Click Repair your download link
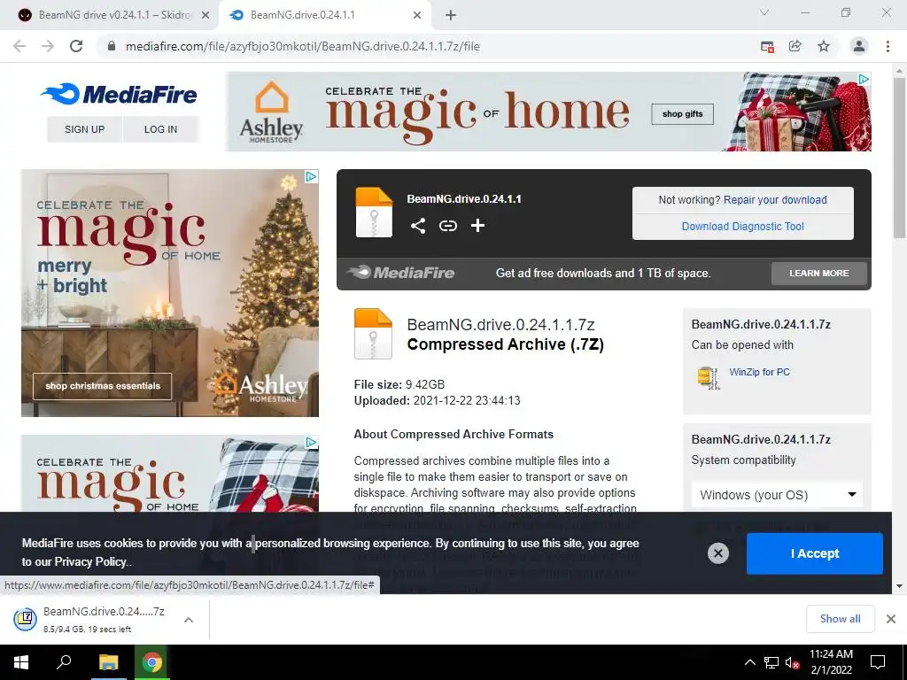 pyautogui.click(x=775, y=199)
